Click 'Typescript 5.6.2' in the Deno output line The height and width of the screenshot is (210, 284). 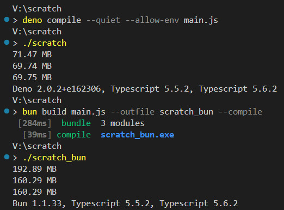(x=238, y=89)
